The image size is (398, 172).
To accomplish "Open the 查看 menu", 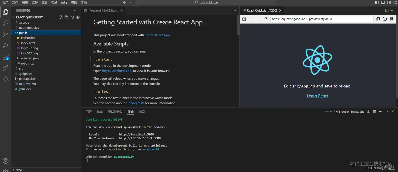I will pos(44,2).
